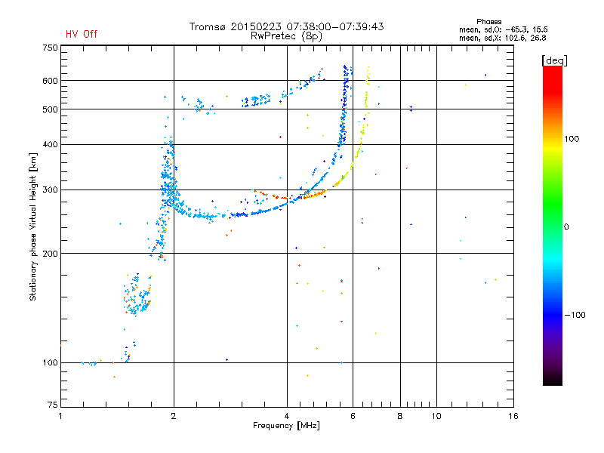Click colorbar tick label '0'

(x=566, y=226)
